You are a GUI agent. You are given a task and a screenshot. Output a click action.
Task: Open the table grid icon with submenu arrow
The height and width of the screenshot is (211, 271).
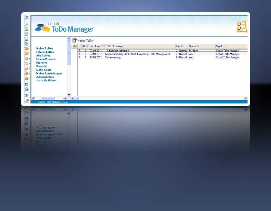(27, 64)
